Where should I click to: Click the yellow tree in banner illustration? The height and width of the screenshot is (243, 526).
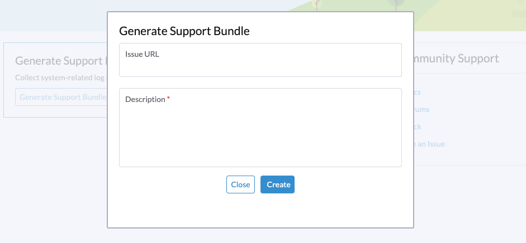(x=317, y=4)
